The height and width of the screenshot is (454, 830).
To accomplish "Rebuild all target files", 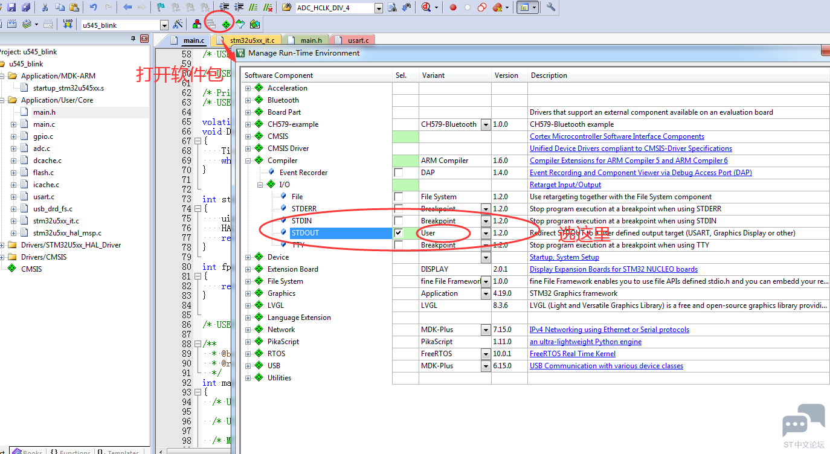I will (x=11, y=24).
